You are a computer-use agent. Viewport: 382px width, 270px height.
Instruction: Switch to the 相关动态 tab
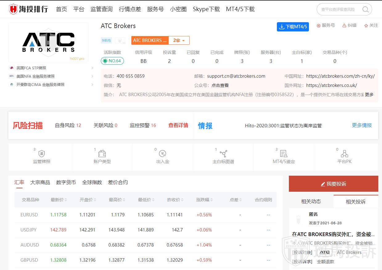(x=311, y=202)
